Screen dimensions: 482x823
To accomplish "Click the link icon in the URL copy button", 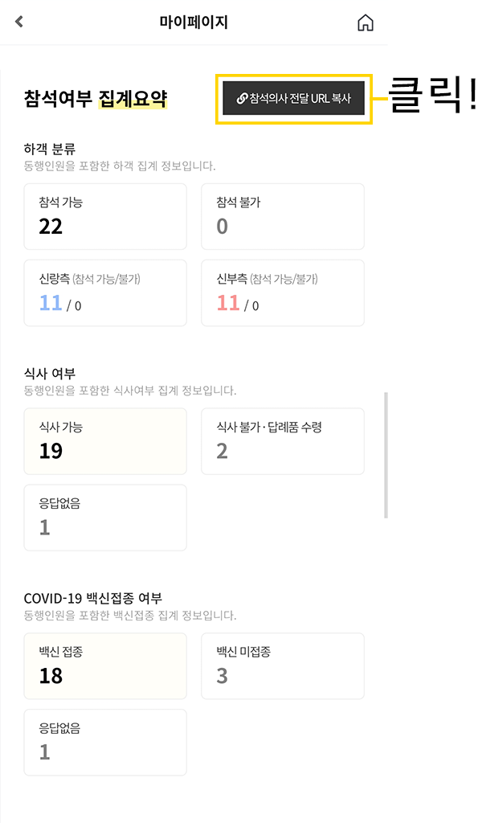I will [x=242, y=99].
